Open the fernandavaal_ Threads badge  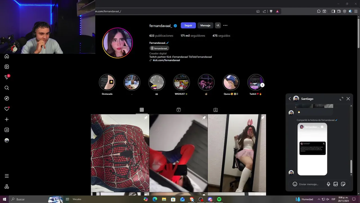coord(159,48)
